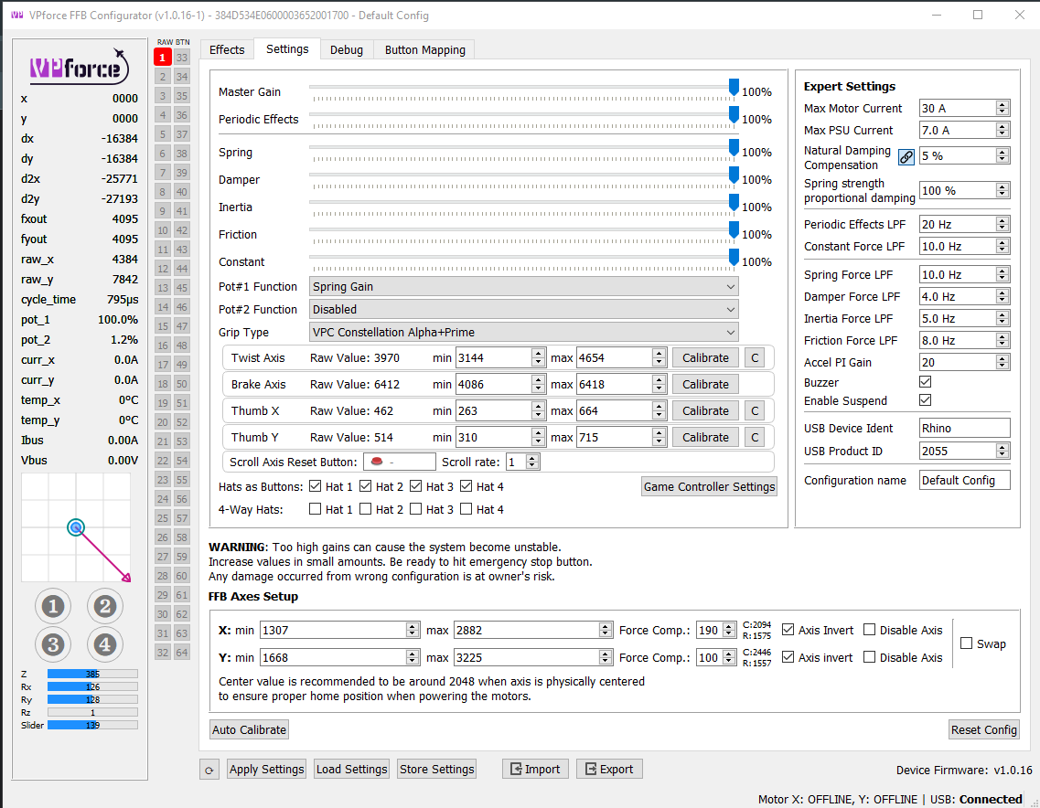Open the Button Mapping tab
This screenshot has height=808, width=1040.
tap(424, 49)
